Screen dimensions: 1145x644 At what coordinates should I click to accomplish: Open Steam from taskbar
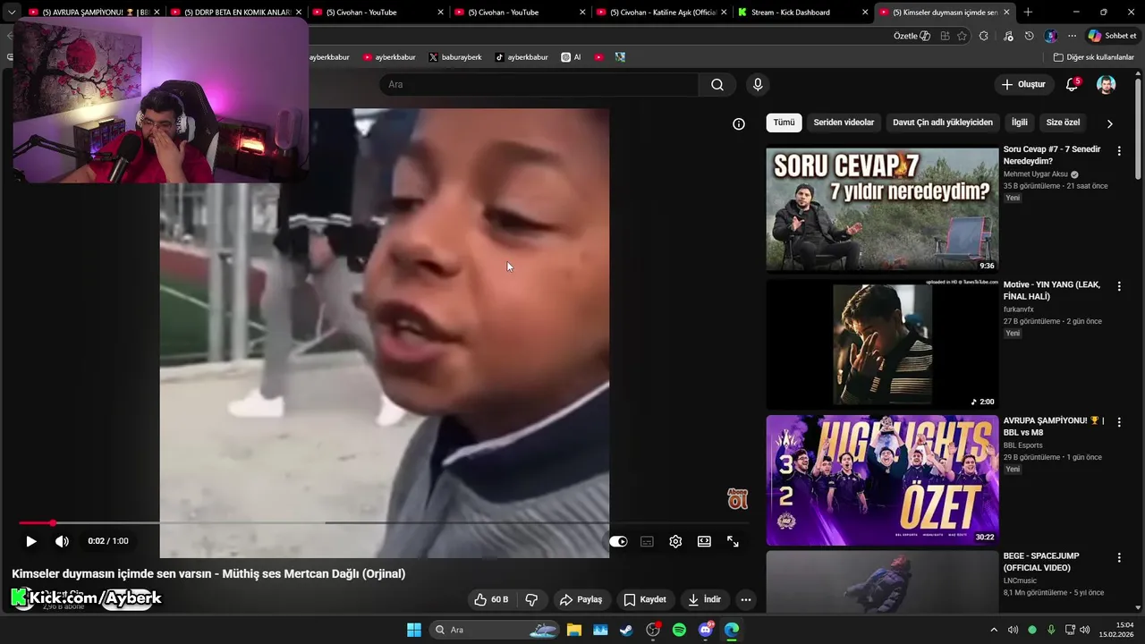tap(626, 630)
